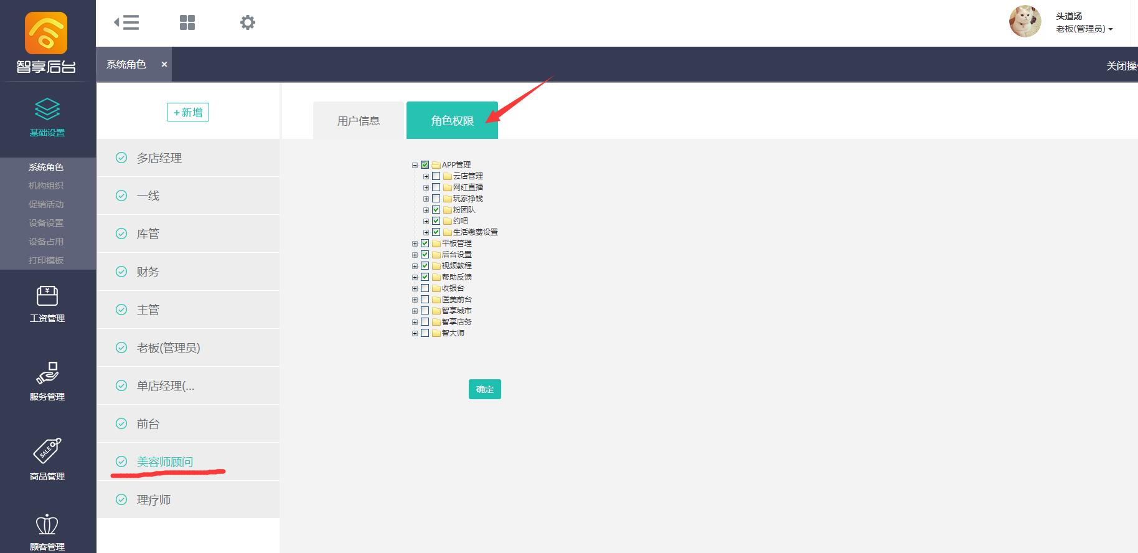Select the 库管 role
The image size is (1138, 553).
188,234
